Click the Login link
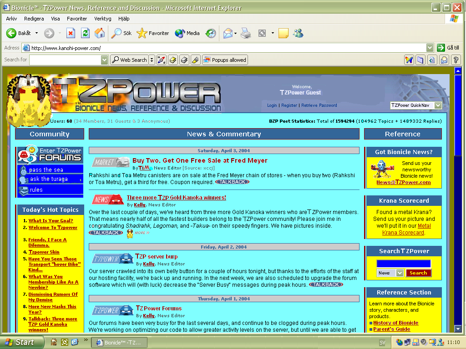The width and height of the screenshot is (466, 349). (272, 105)
